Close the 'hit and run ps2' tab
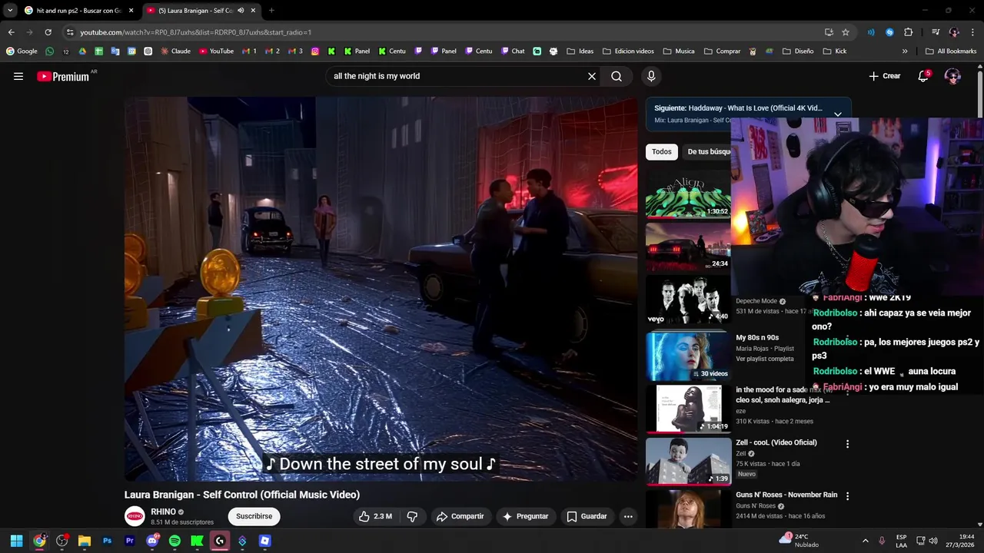This screenshot has width=984, height=553. [x=131, y=11]
